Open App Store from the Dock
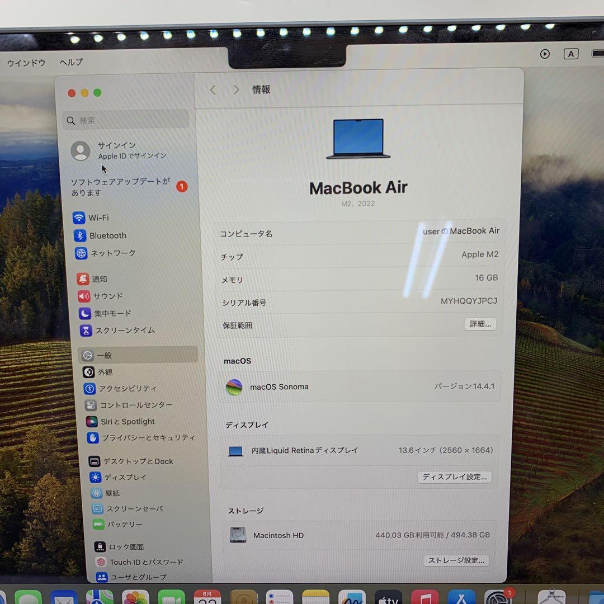604x604 pixels. pyautogui.click(x=461, y=597)
